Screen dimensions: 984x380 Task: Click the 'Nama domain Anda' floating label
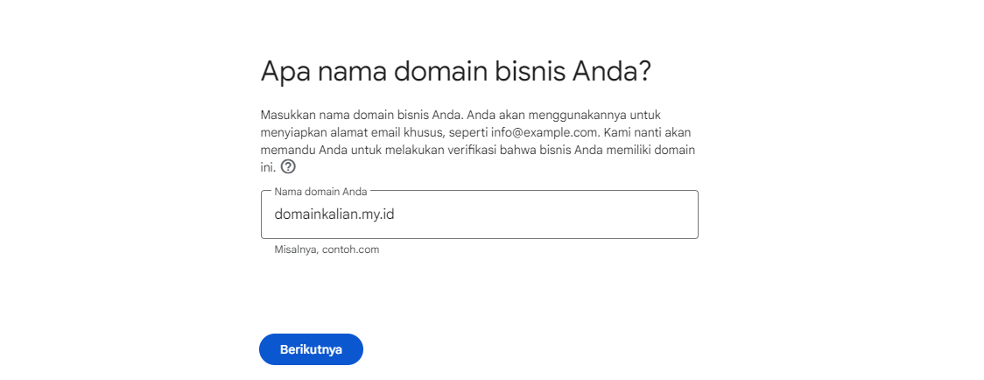[x=320, y=191]
